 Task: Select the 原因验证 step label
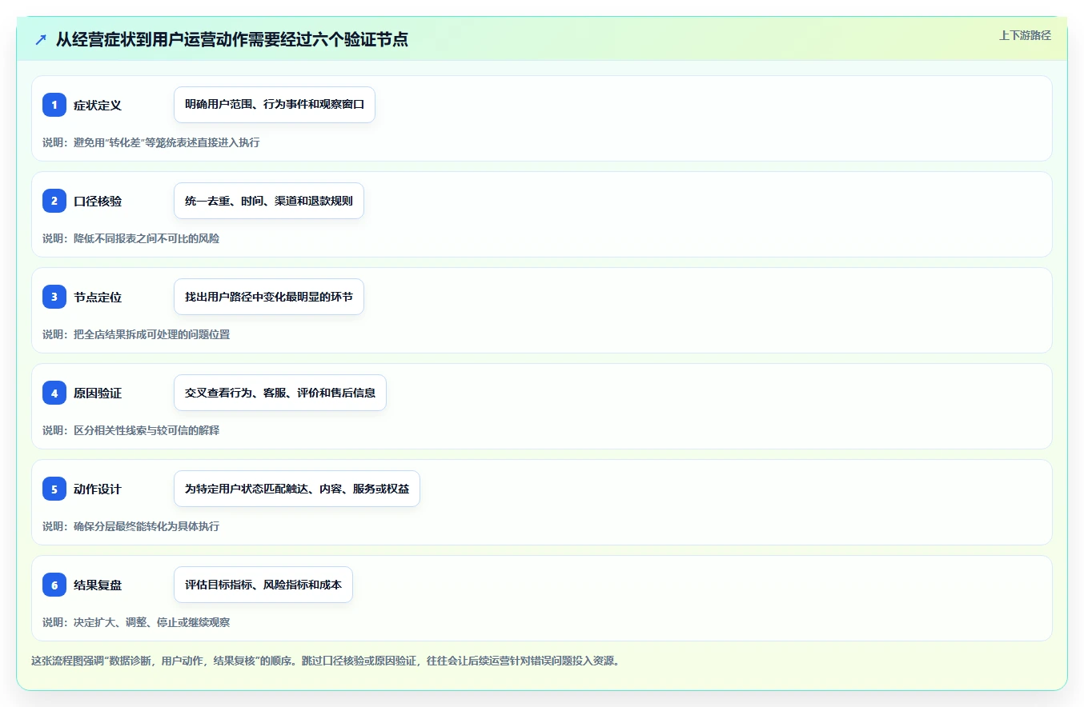click(x=98, y=393)
